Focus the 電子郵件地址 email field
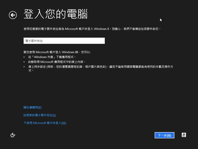Image resolution: width=198 pixels, height=149 pixels. [x=64, y=41]
